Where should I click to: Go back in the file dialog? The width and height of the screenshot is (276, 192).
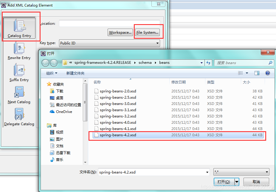[x=45, y=63]
